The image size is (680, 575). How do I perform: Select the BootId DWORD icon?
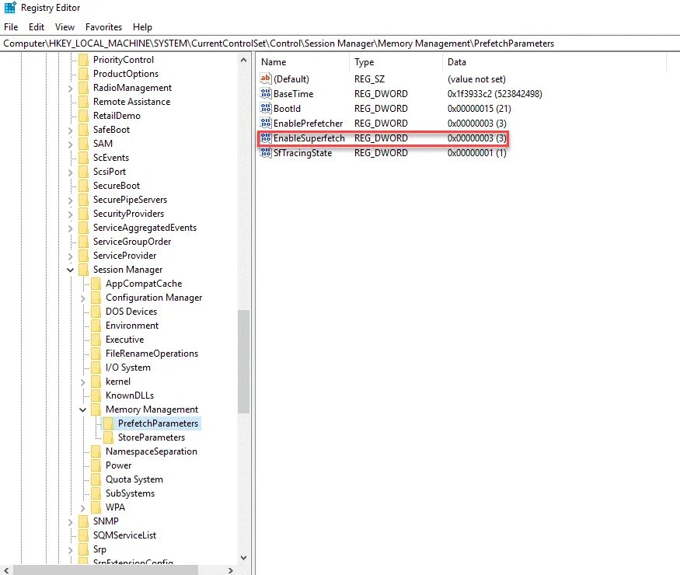(x=266, y=108)
